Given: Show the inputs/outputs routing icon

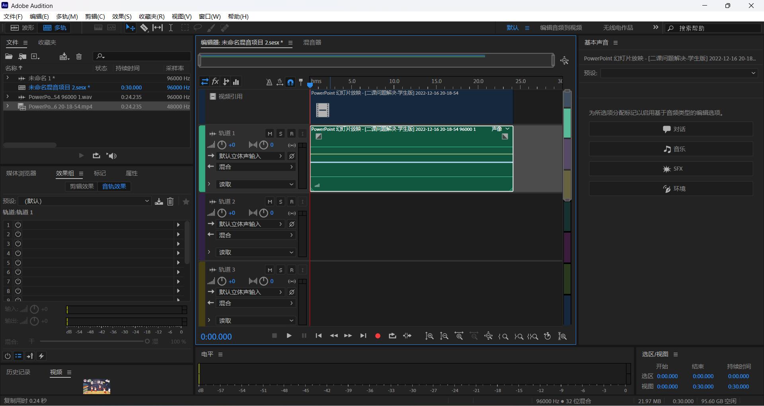Looking at the screenshot, I should pos(205,82).
